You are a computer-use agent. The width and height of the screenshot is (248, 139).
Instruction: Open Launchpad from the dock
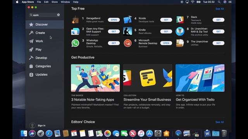pos(41,134)
